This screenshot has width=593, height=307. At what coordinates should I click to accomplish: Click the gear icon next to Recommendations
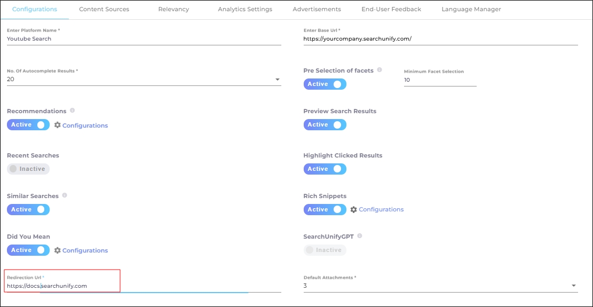point(58,125)
